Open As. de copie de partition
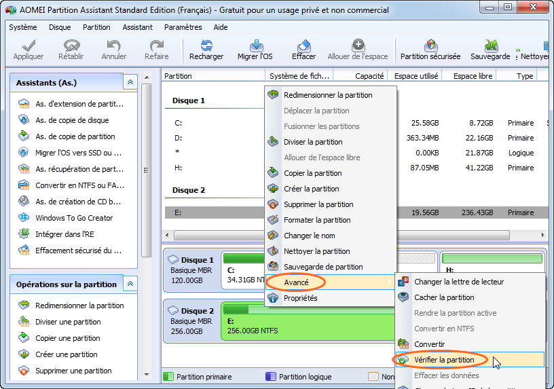Image resolution: width=554 pixels, height=389 pixels. point(67,136)
